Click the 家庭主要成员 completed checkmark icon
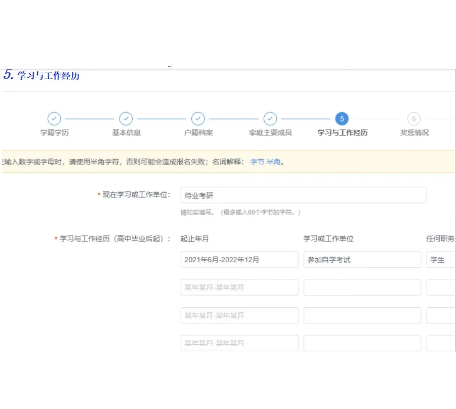Screen dimensions: 456x409 click(x=270, y=119)
